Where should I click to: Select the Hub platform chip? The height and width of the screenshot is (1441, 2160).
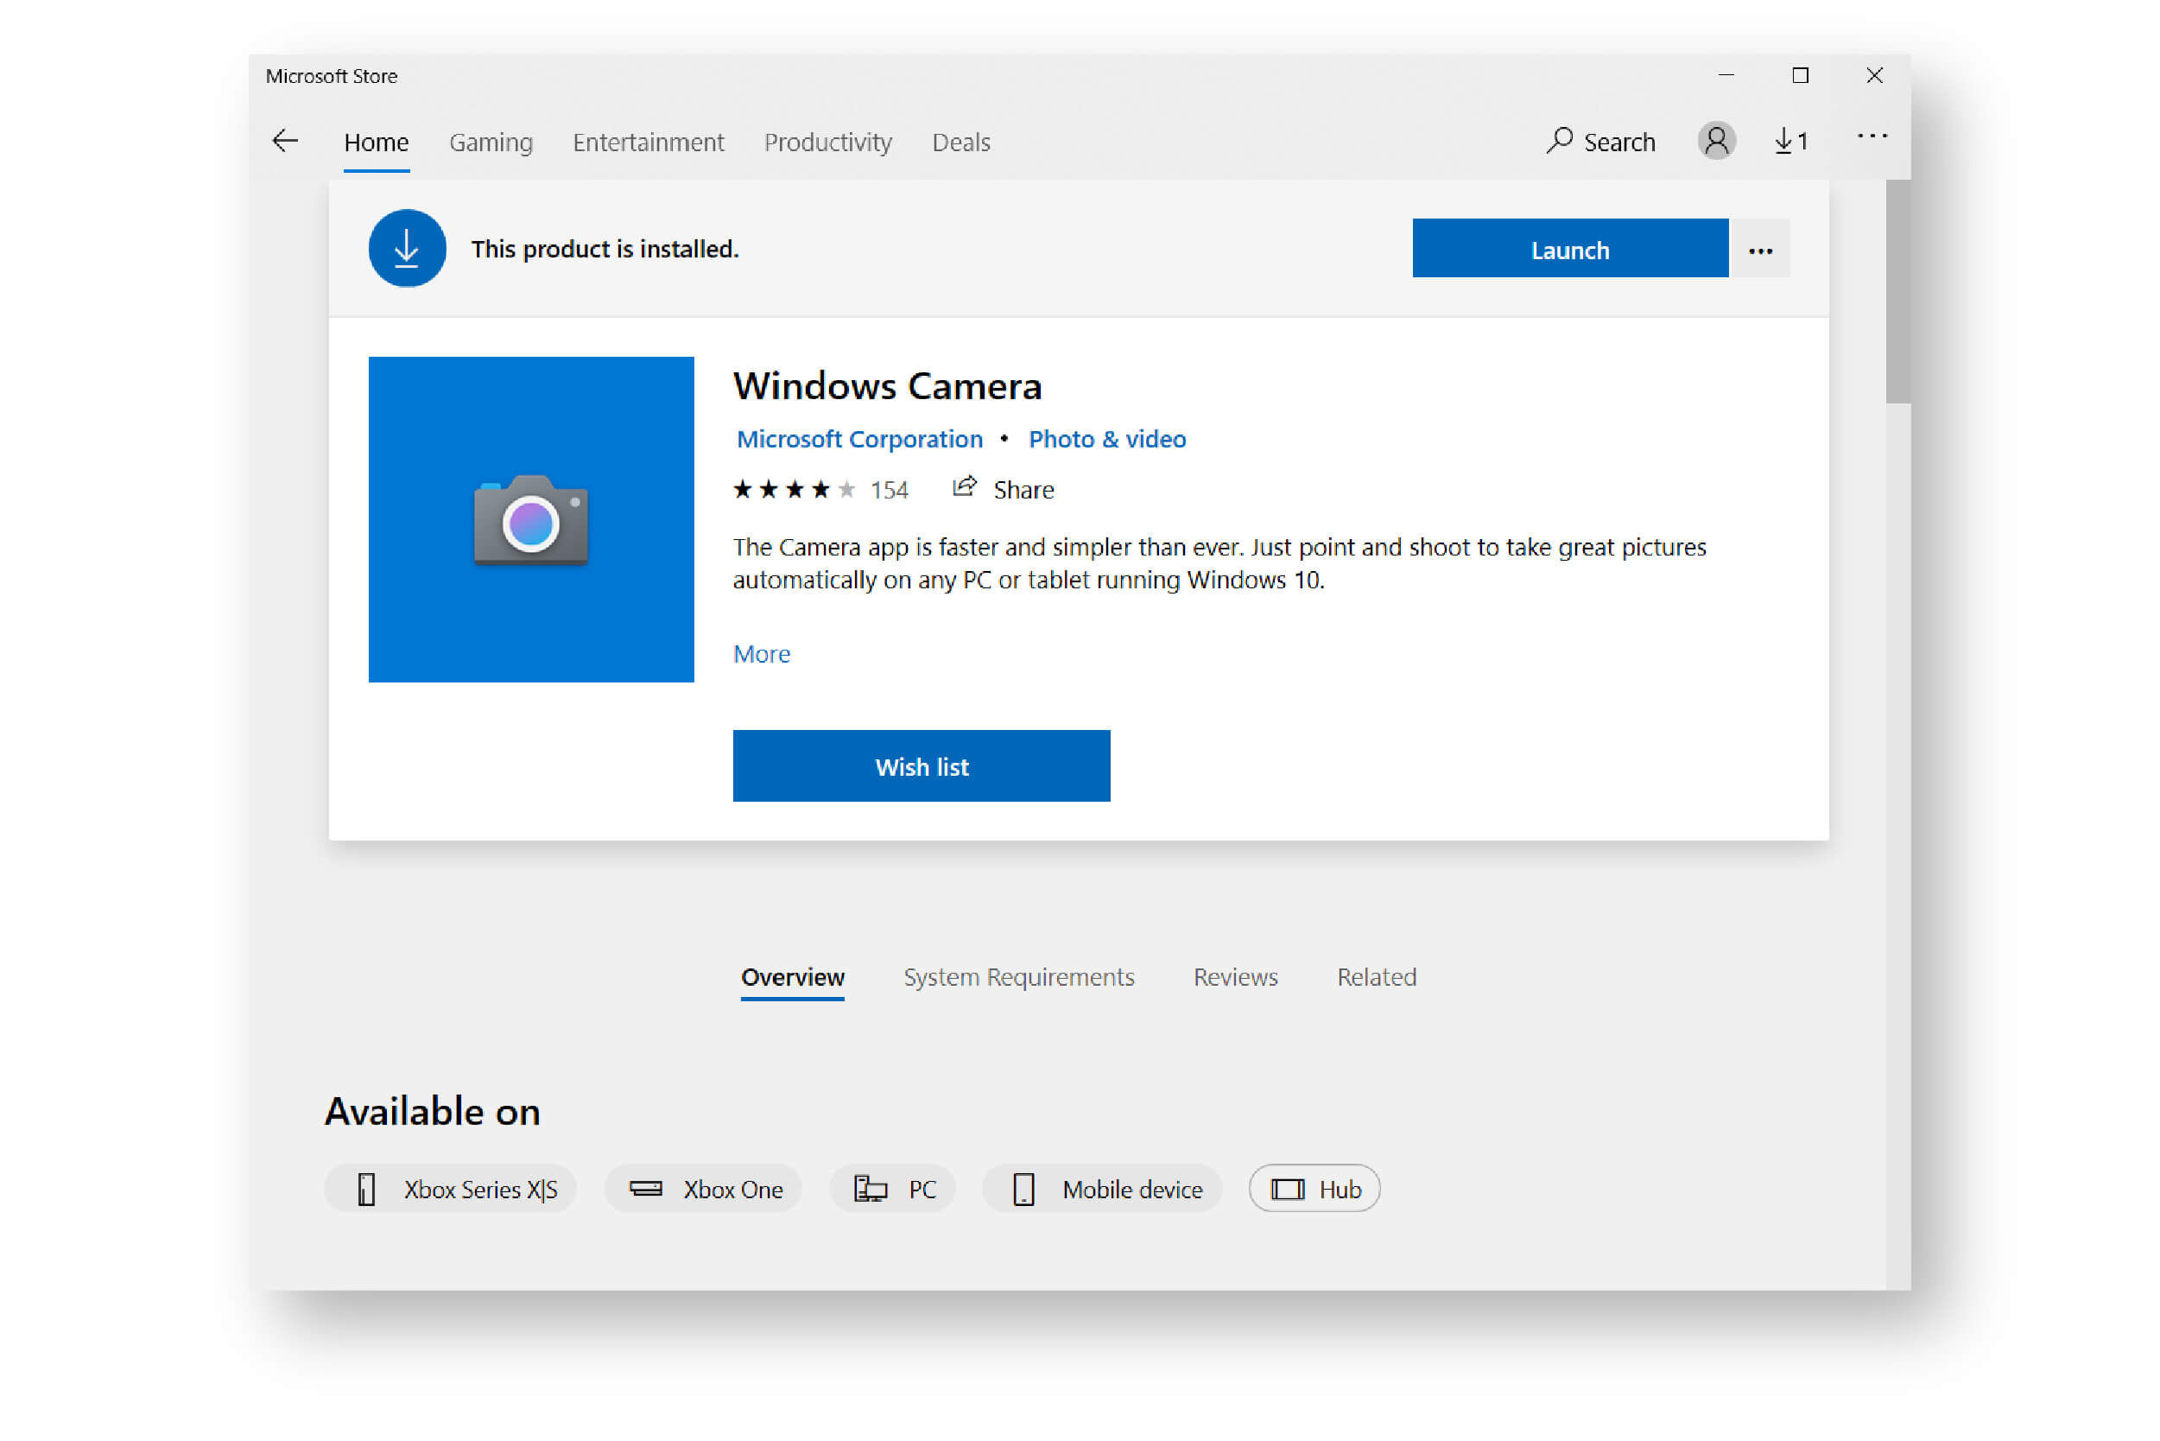pyautogui.click(x=1314, y=1190)
